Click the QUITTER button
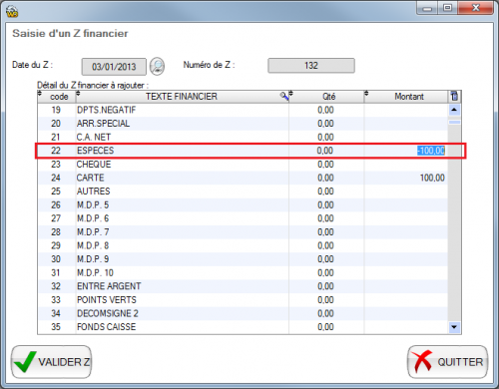Image resolution: width=499 pixels, height=389 pixels. pos(447,362)
